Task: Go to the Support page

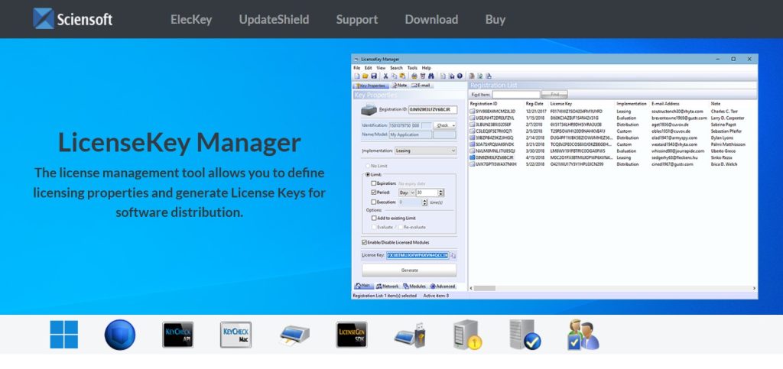Action: 356,19
